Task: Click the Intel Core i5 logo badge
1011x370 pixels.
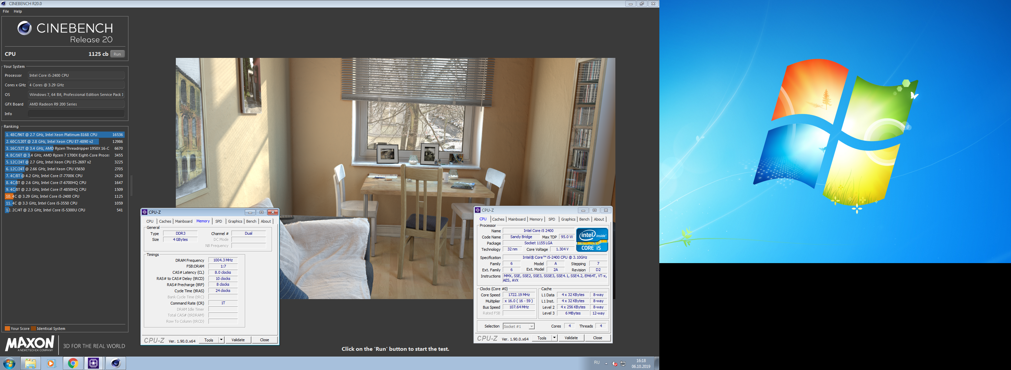Action: (592, 239)
